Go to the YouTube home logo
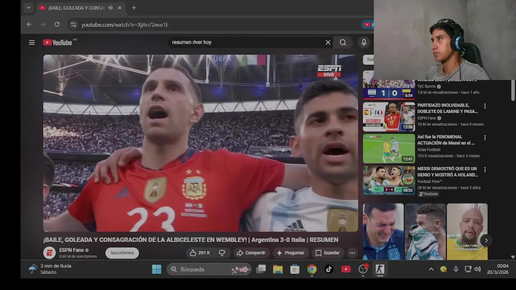This screenshot has height=290, width=516. [58, 42]
